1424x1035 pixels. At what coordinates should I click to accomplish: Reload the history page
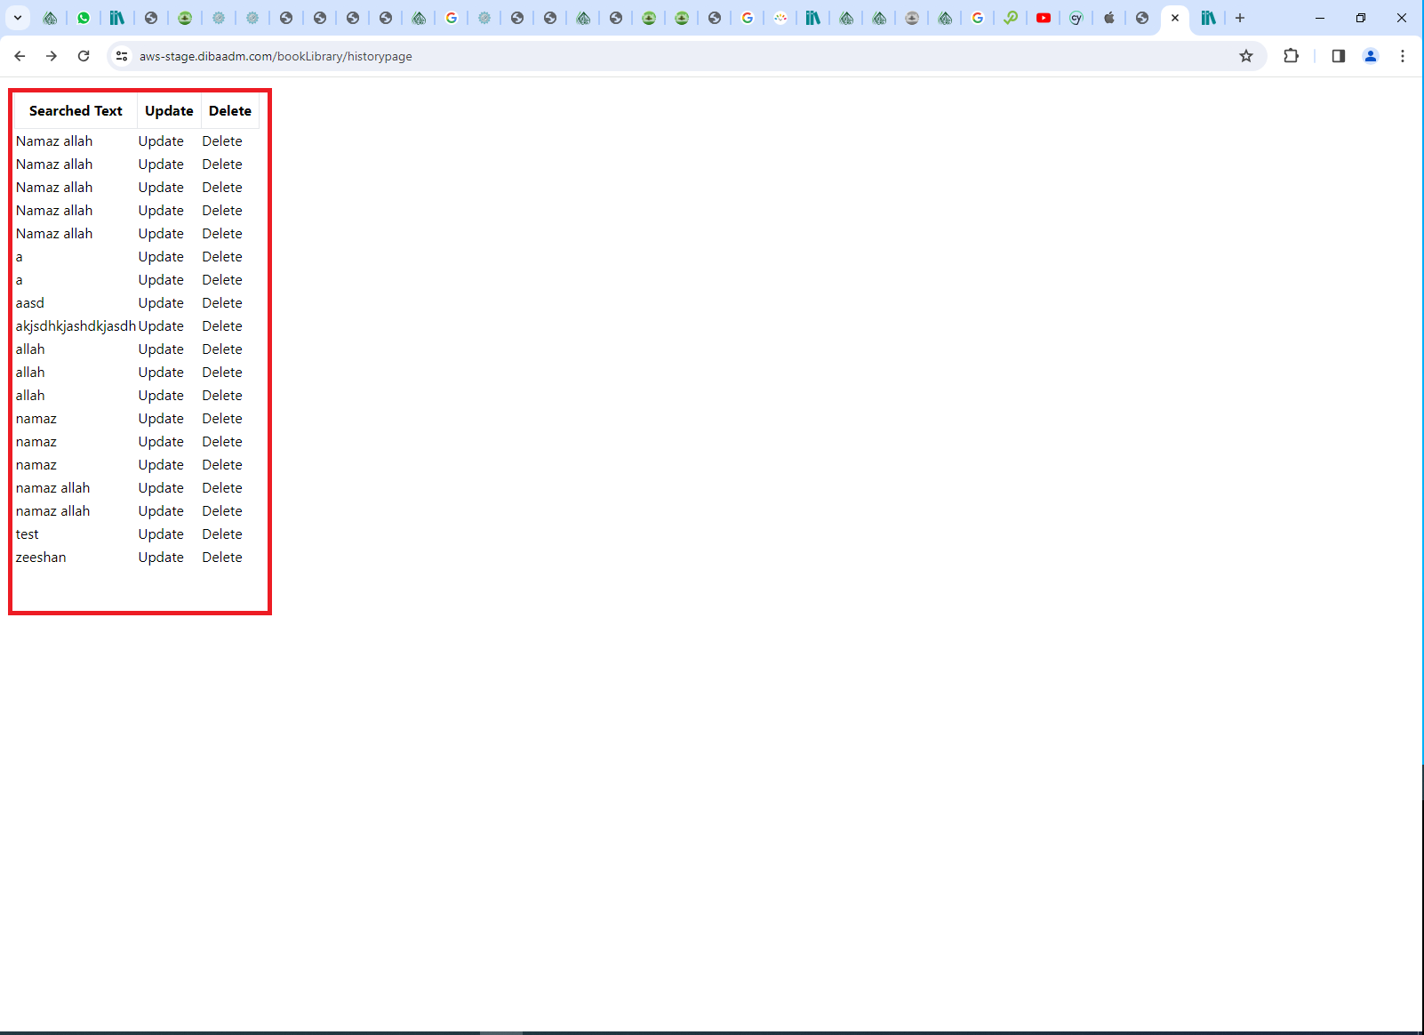tap(84, 56)
